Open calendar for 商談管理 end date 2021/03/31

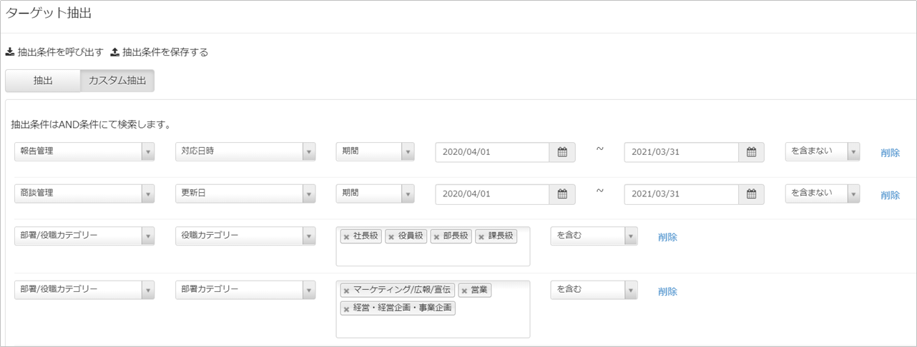tap(751, 193)
